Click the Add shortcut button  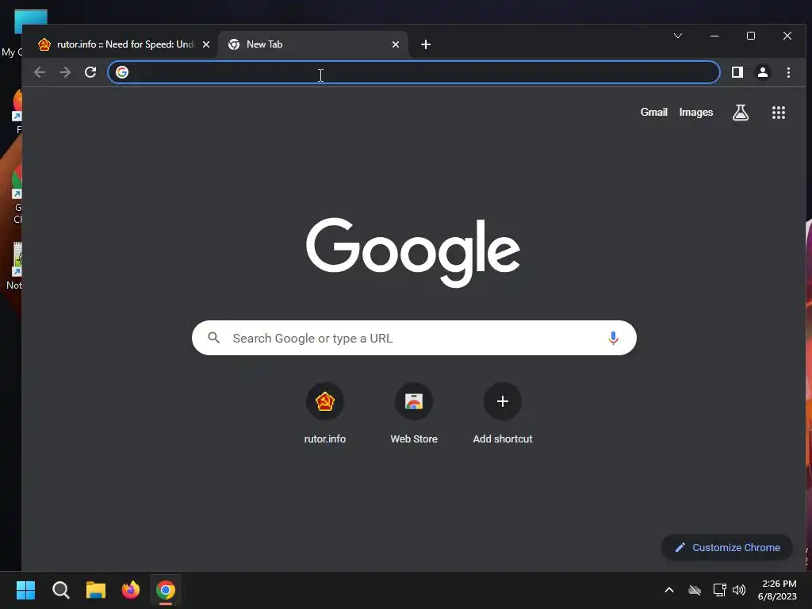point(502,413)
